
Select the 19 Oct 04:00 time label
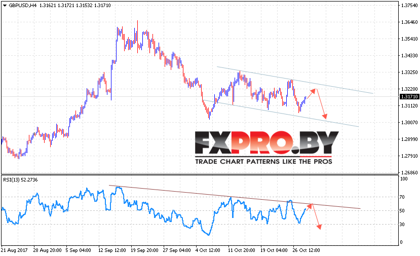[x=274, y=250]
